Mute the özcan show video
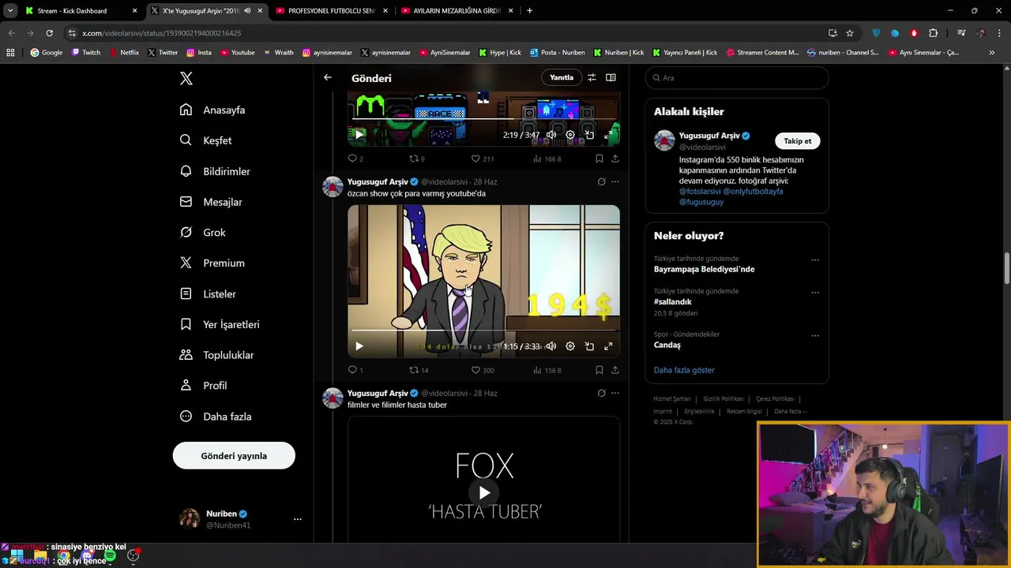 click(x=551, y=346)
